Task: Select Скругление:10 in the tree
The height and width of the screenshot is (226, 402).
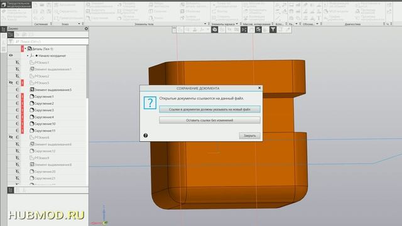Action: [x=43, y=124]
